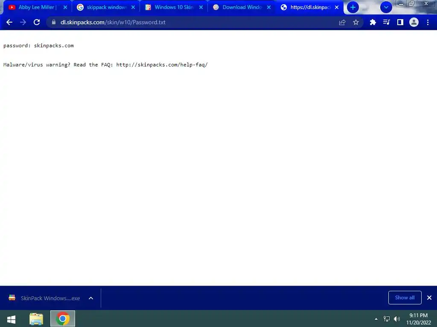Minimize the Chrome window
The width and height of the screenshot is (437, 327).
tap(401, 4)
